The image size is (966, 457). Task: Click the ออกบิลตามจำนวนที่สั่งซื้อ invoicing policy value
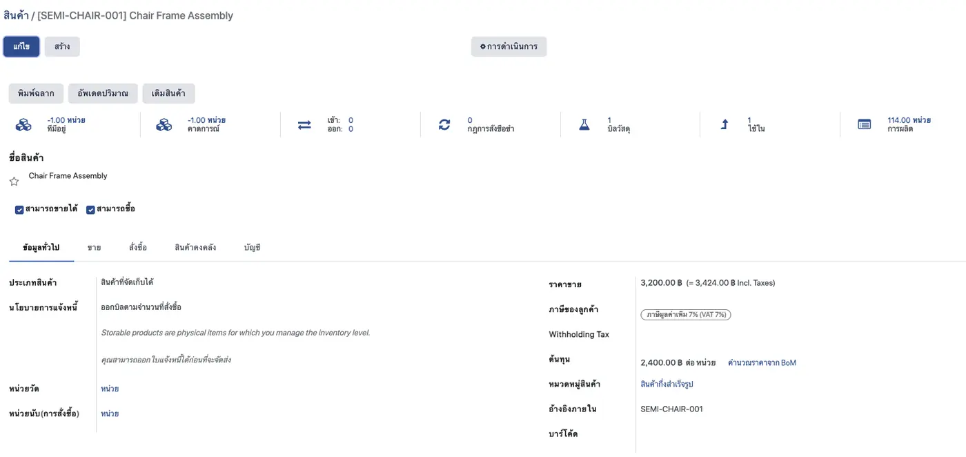tap(141, 307)
